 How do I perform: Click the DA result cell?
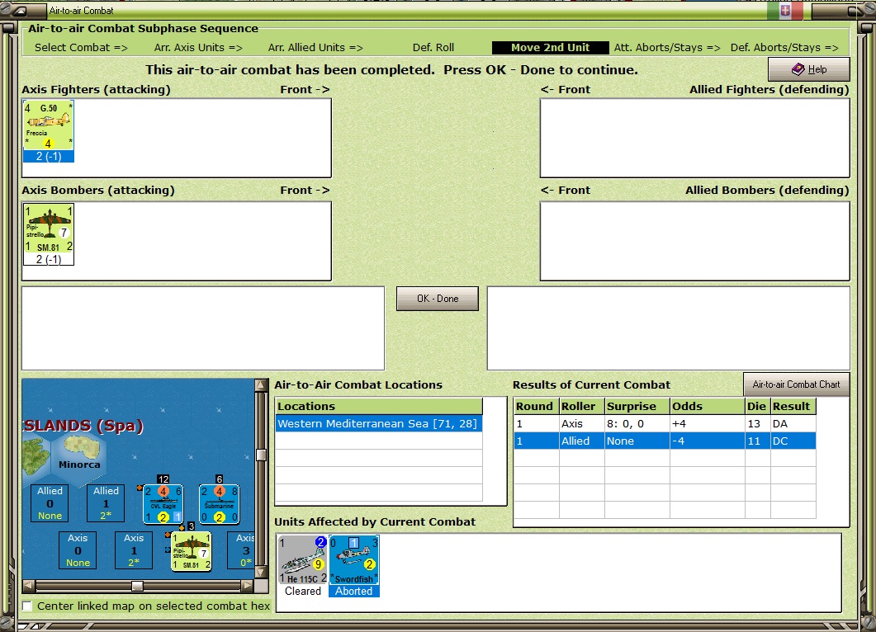pos(793,424)
